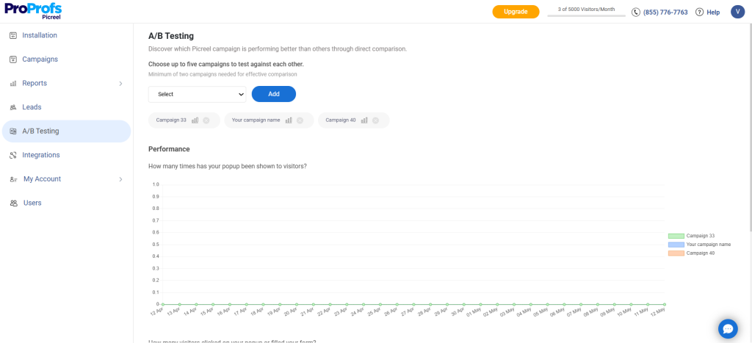The image size is (752, 343).
Task: Expand the Reports submenu
Action: 120,84
